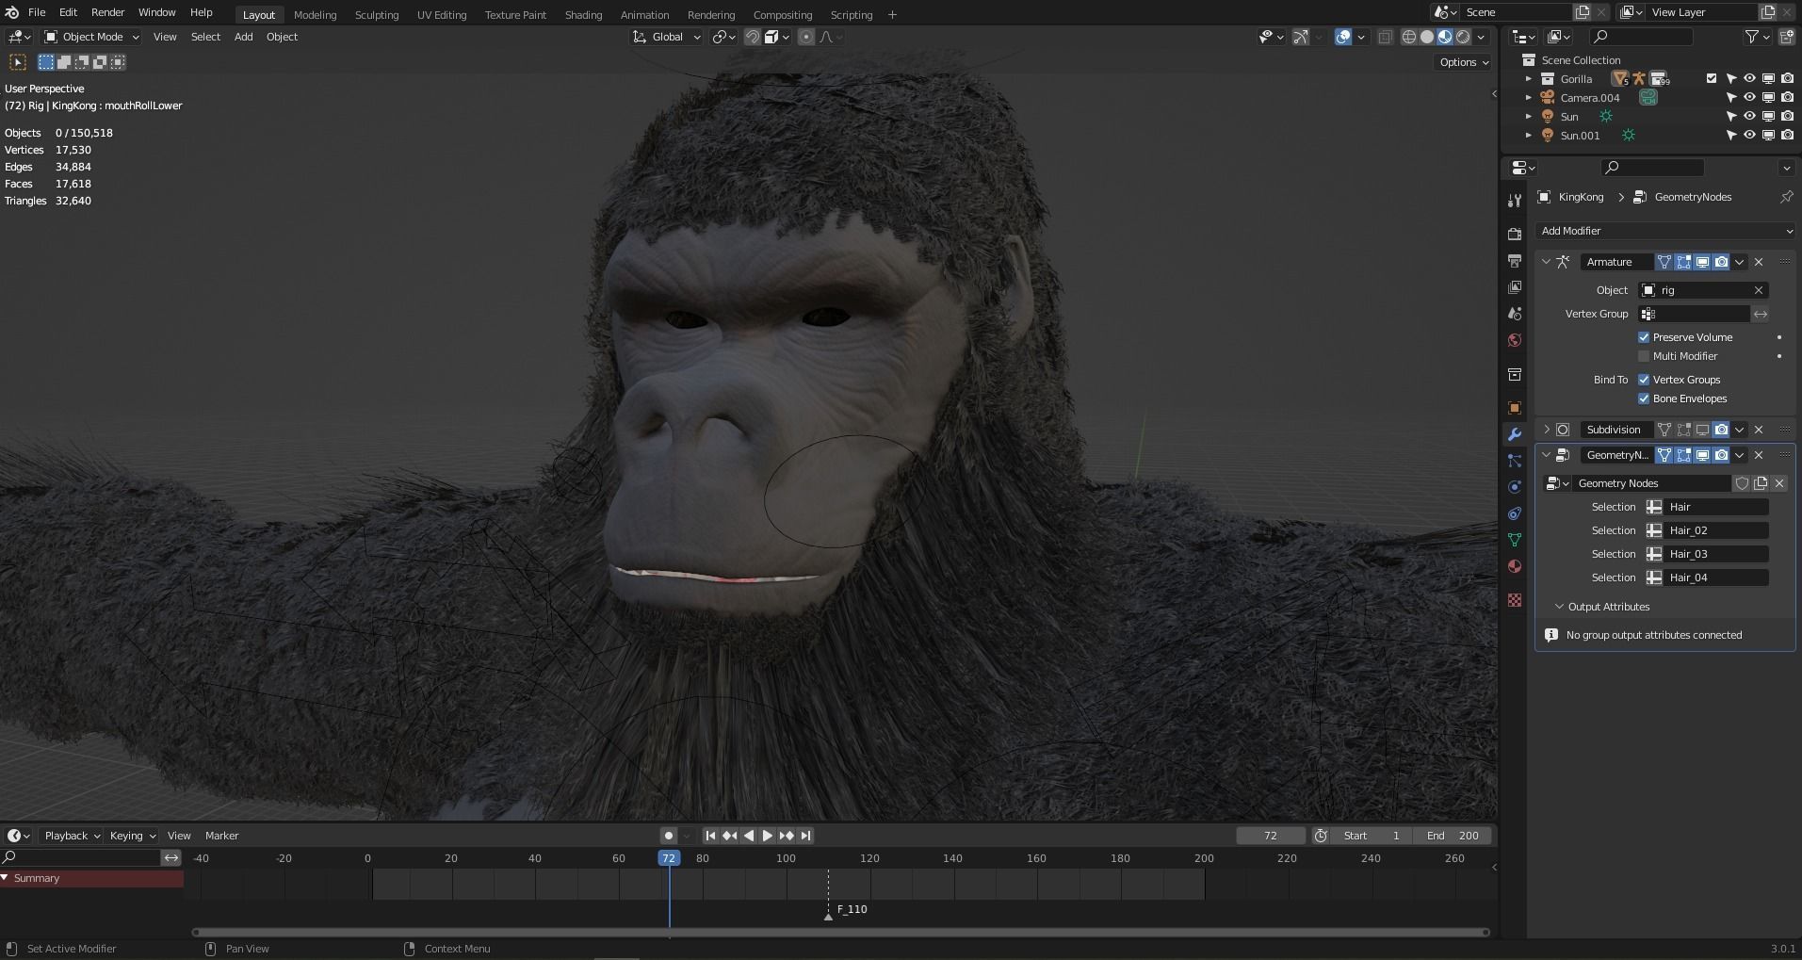Open the Object properties tab
Screen dimensions: 1802x960
pos(1515,408)
